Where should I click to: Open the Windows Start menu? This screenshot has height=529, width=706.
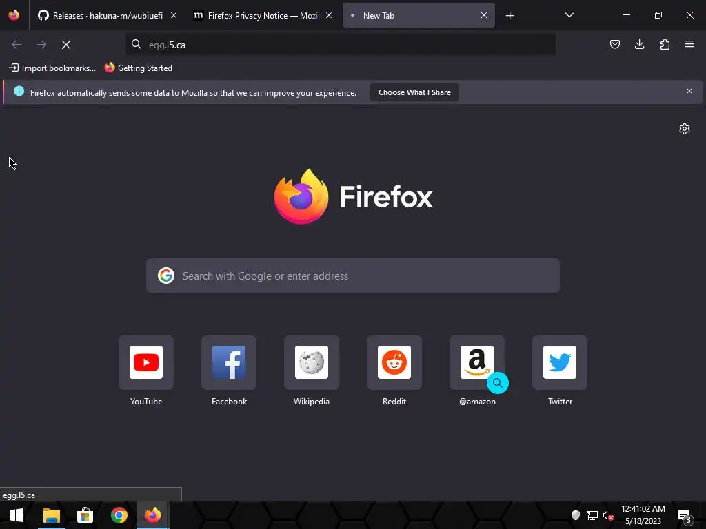pyautogui.click(x=17, y=515)
